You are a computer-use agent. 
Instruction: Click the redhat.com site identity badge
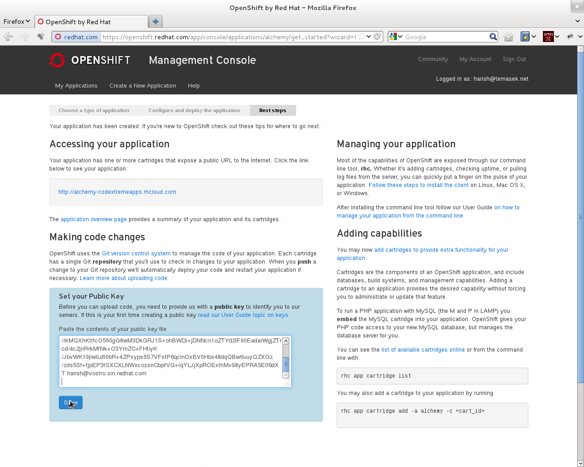pyautogui.click(x=77, y=37)
